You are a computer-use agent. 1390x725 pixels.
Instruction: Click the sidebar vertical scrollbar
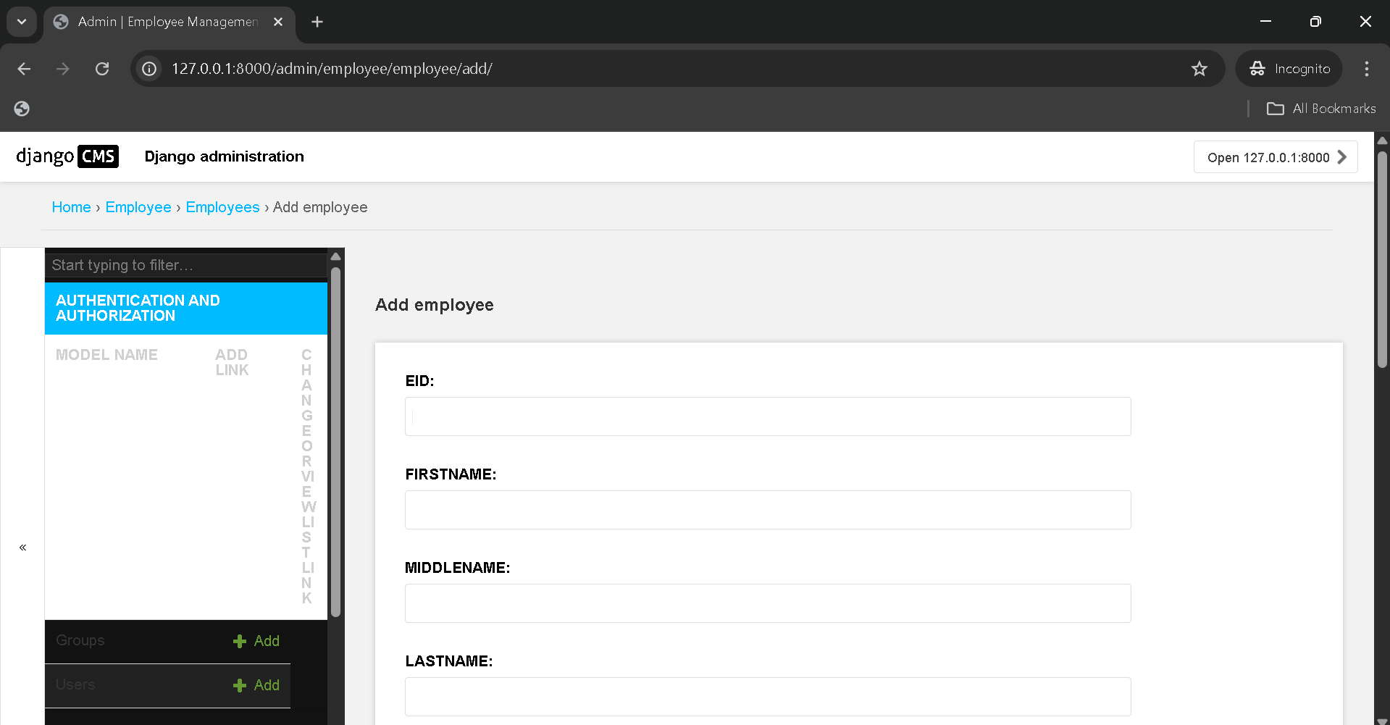pyautogui.click(x=335, y=442)
